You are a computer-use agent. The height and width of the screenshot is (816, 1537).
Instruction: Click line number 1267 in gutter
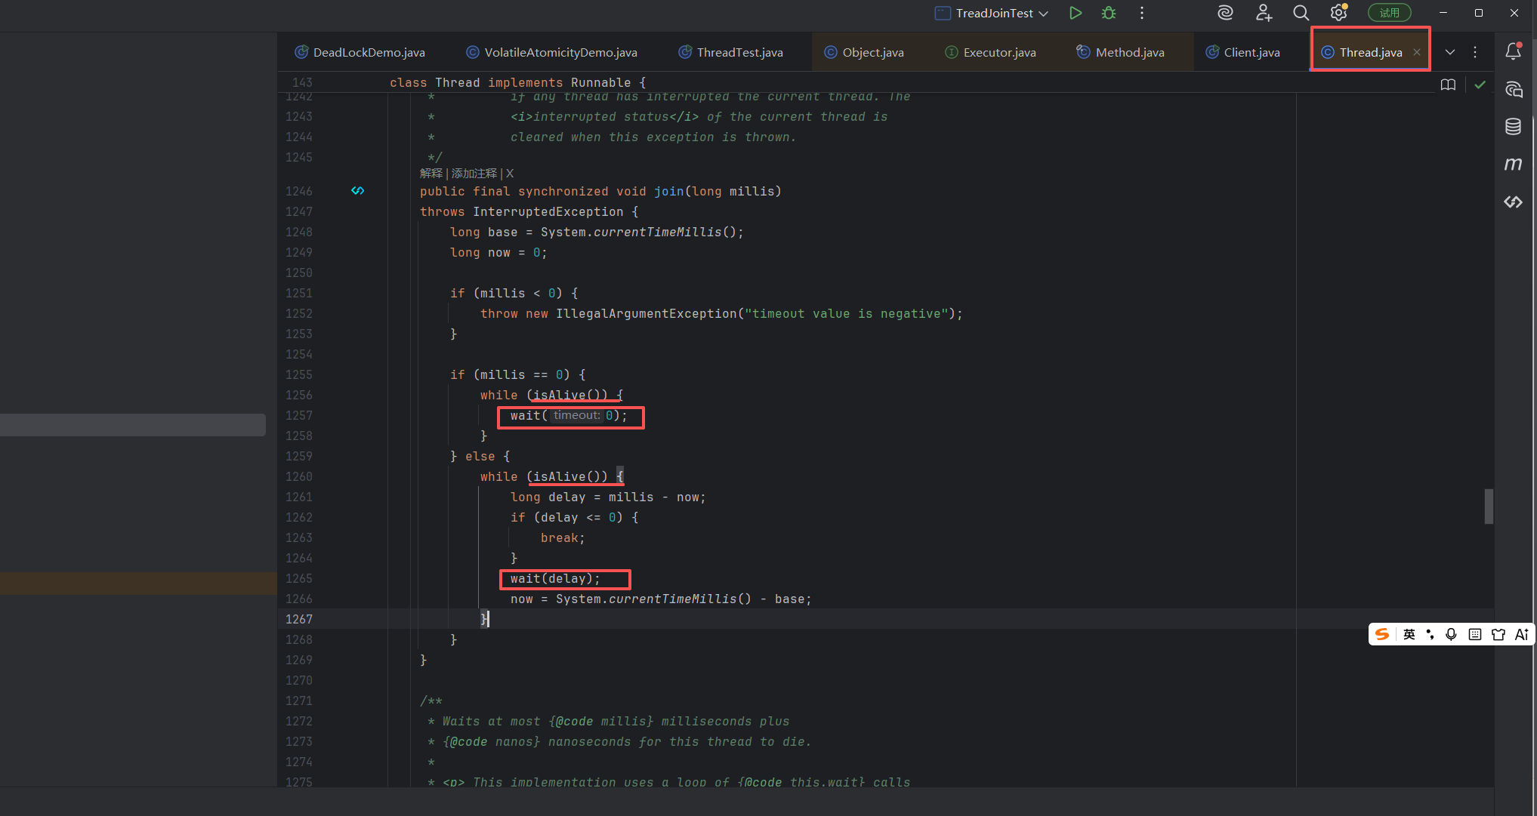coord(299,619)
